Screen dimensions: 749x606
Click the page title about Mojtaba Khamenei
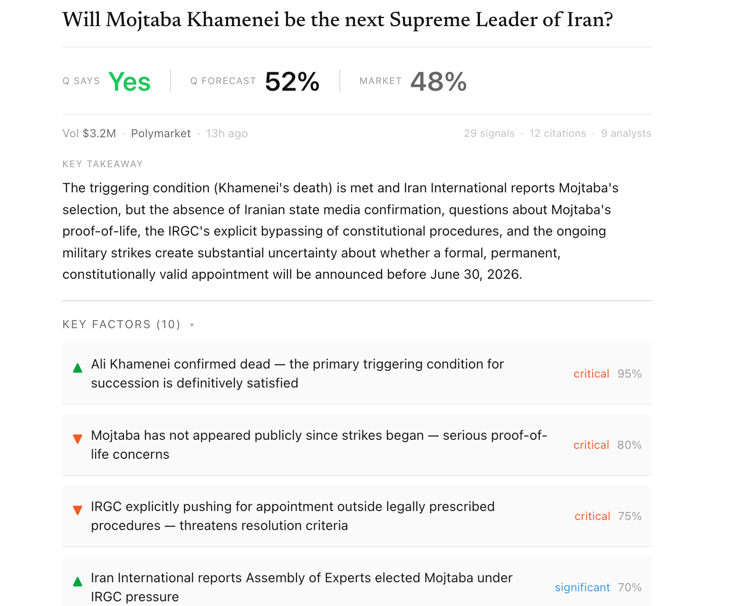coord(337,20)
